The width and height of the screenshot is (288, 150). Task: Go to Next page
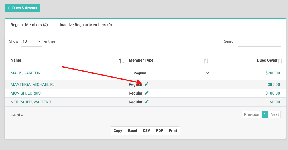[x=275, y=114]
